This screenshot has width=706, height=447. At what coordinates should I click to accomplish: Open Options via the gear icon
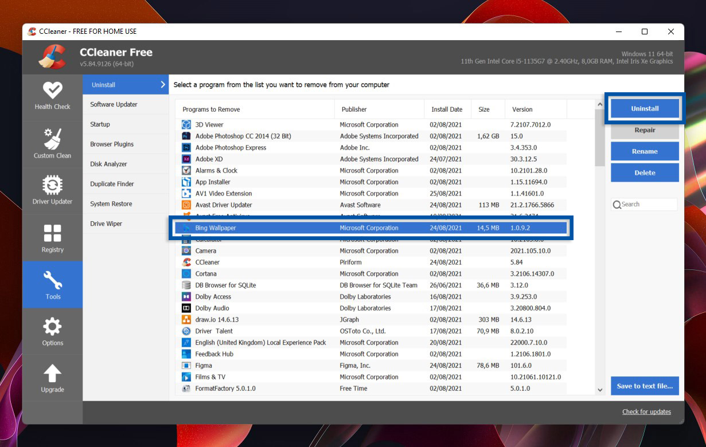(52, 326)
